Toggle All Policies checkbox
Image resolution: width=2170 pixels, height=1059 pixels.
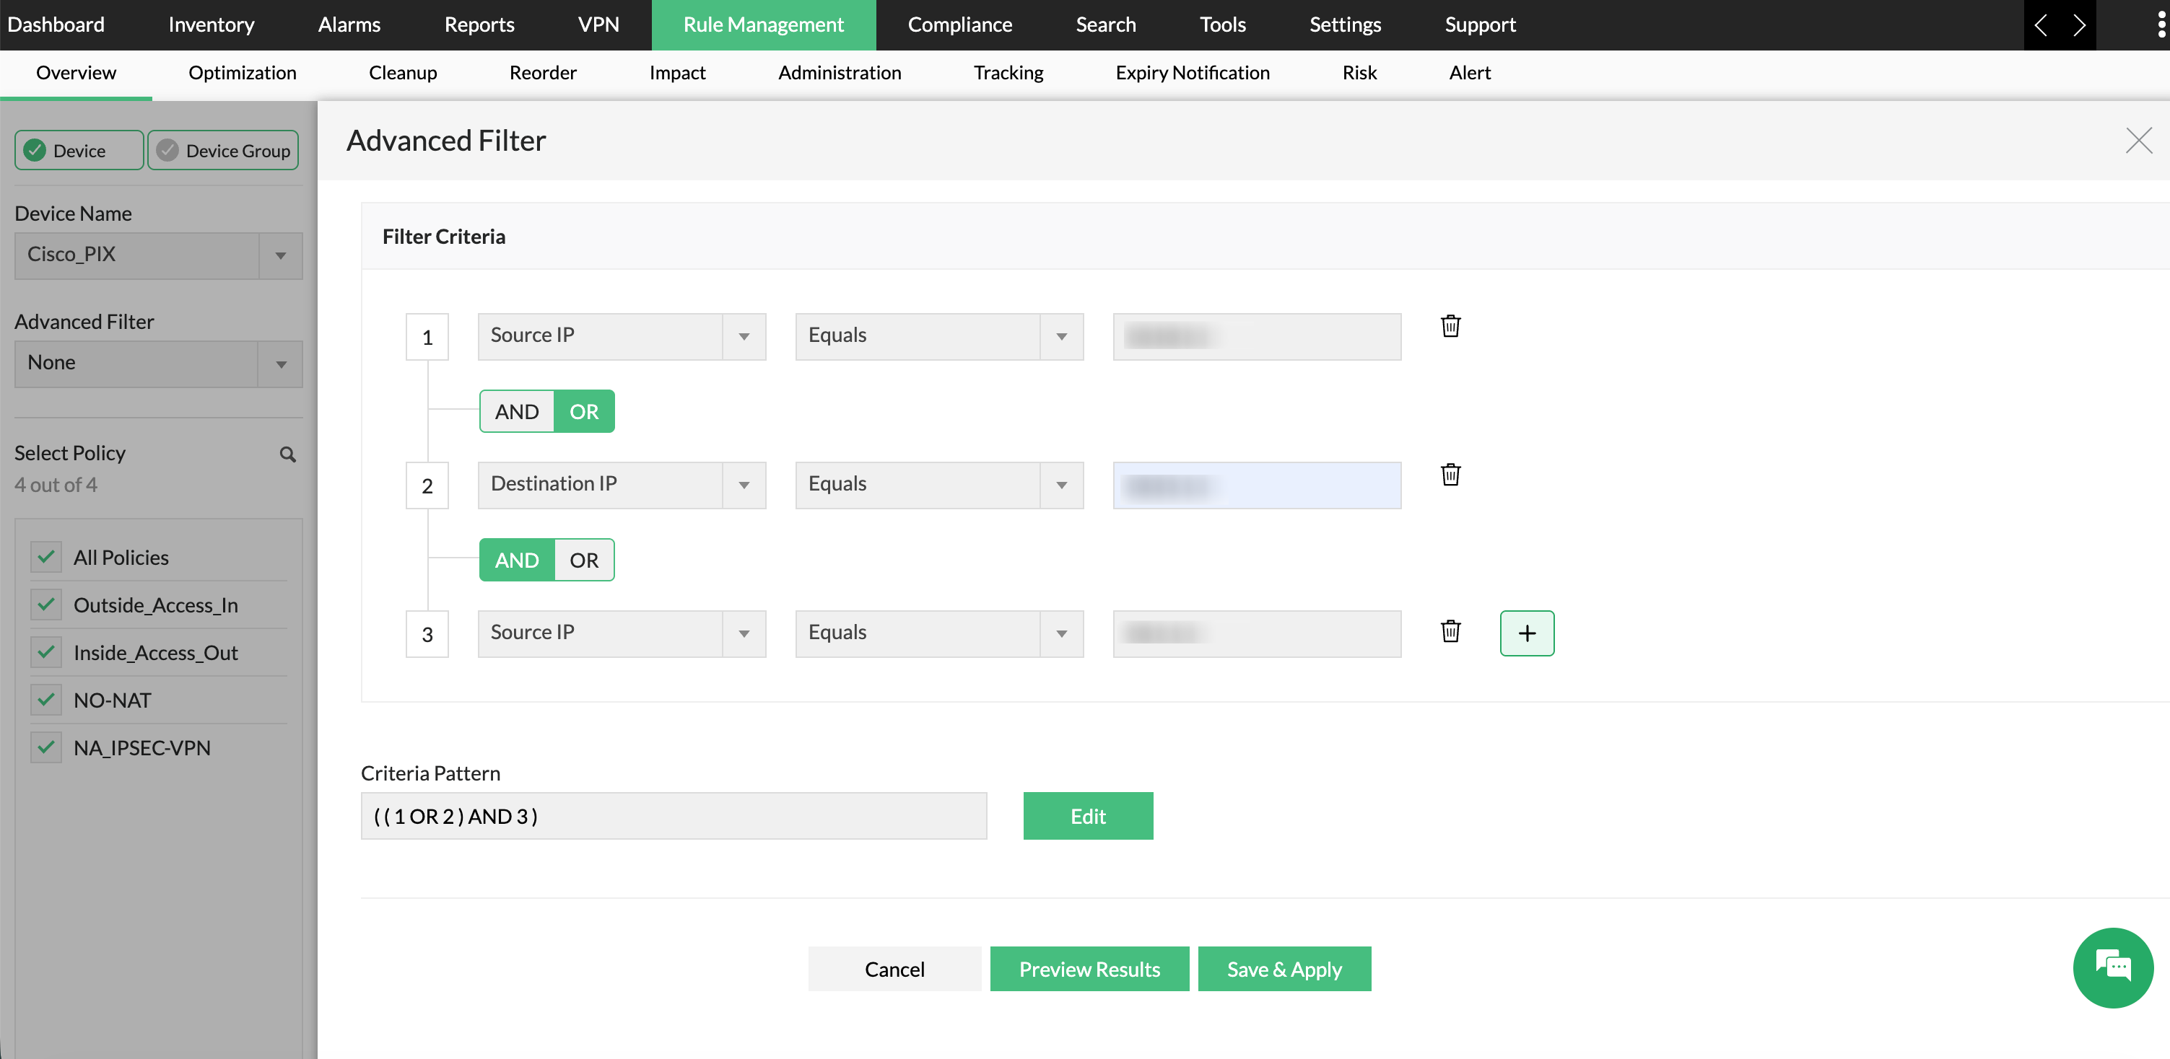coord(46,556)
